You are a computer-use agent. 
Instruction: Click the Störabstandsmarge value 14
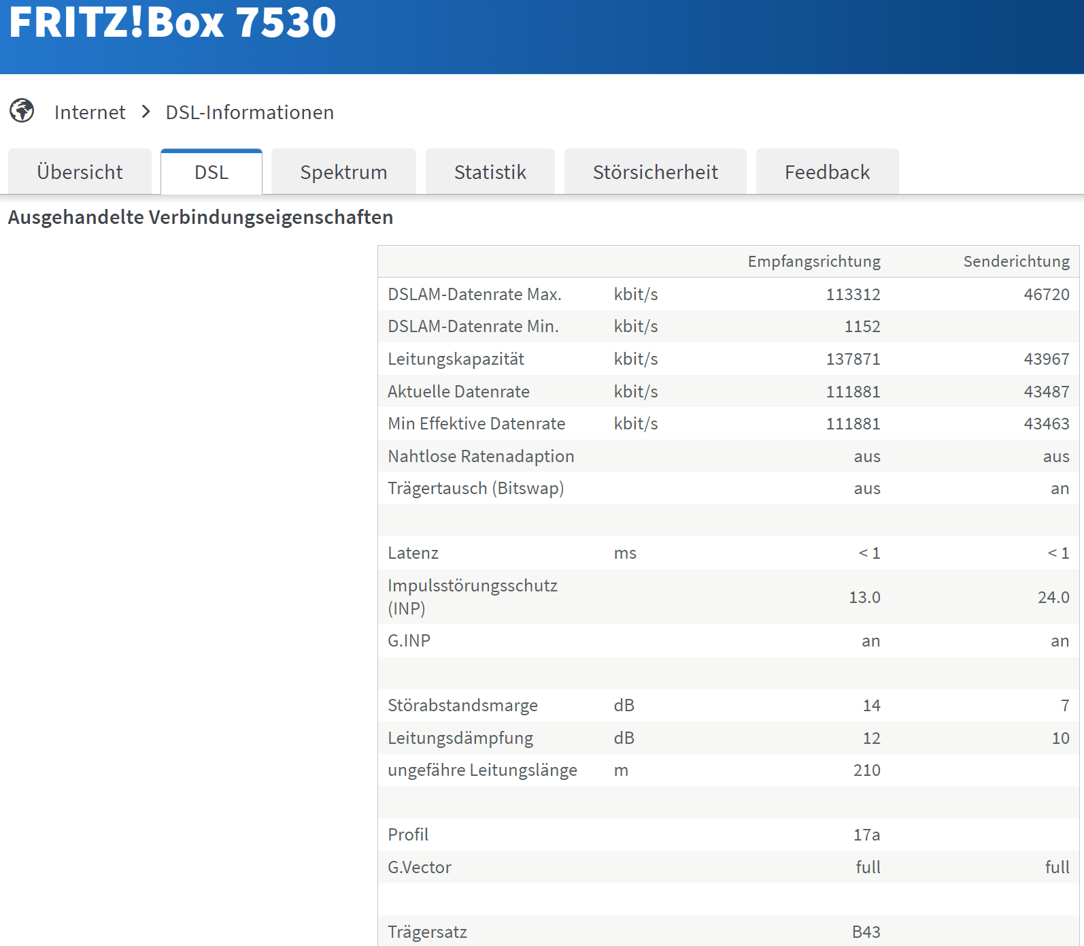(x=871, y=705)
